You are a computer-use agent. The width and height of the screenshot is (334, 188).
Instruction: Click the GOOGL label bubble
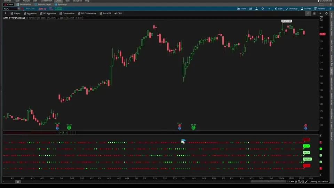point(307,159)
